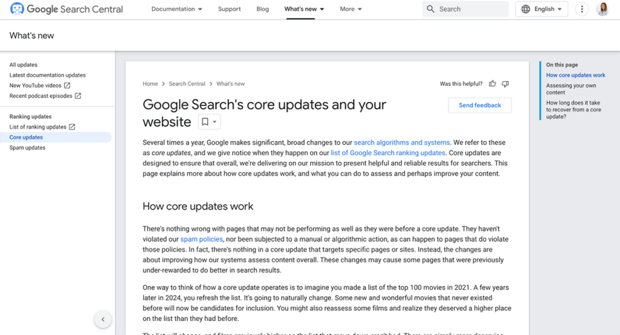
Task: Open the Support menu item
Action: (x=229, y=8)
